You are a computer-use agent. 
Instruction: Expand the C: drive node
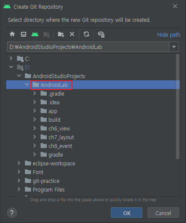tap(11, 58)
